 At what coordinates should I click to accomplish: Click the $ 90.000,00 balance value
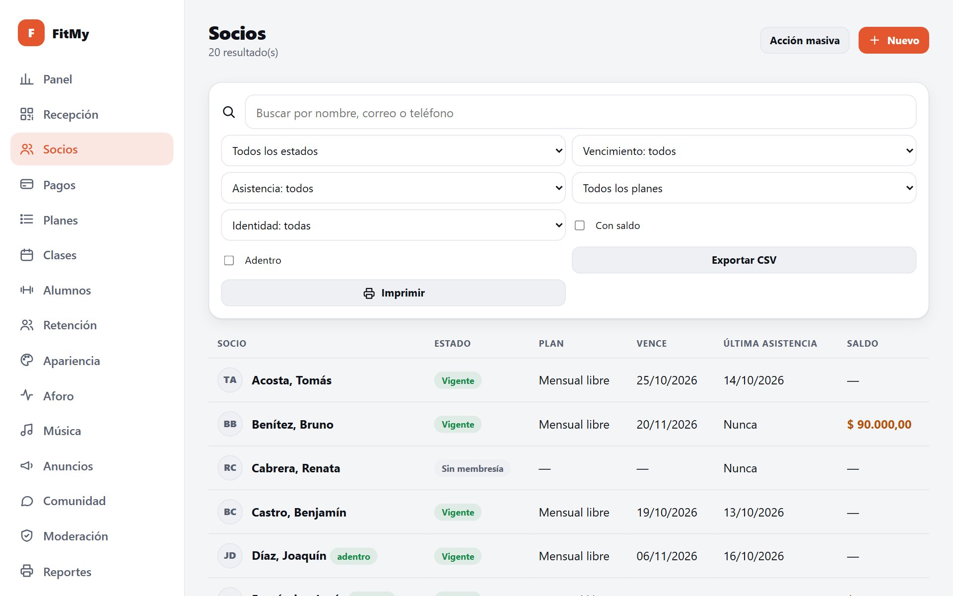pyautogui.click(x=879, y=424)
